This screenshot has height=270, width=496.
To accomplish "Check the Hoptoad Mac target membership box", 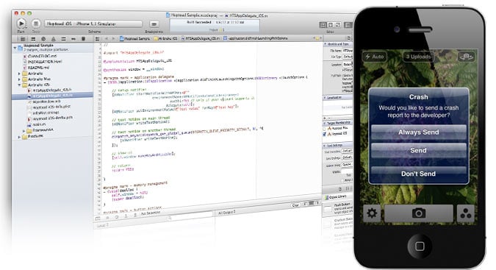I will pos(324,129).
